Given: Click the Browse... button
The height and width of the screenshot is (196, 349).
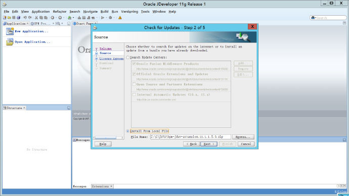Looking at the screenshot, I should (243, 137).
